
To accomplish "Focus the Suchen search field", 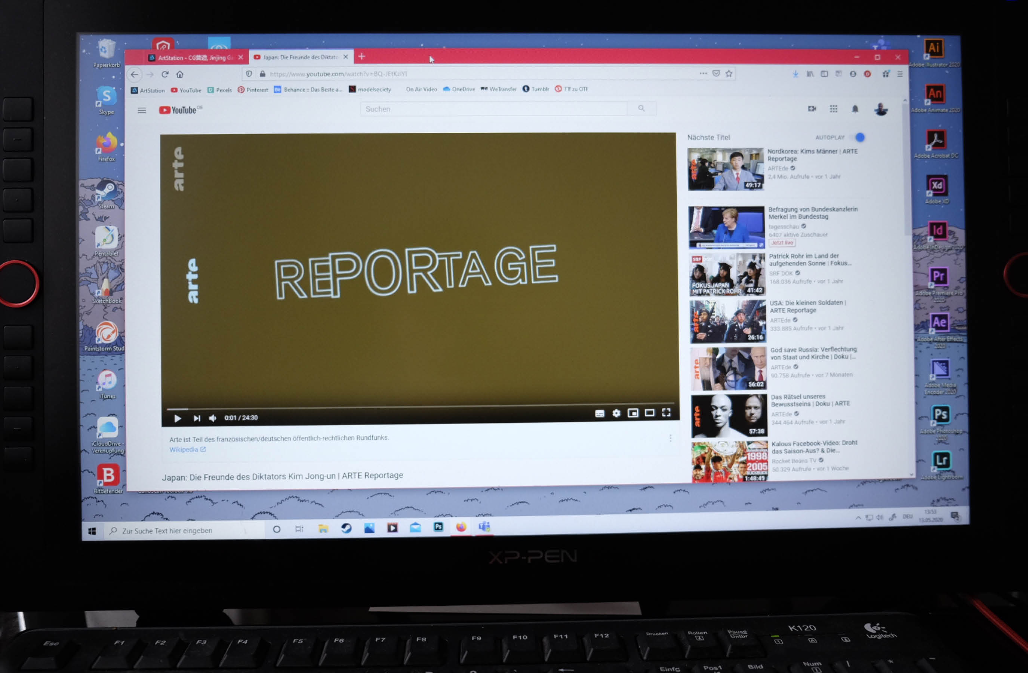I will 494,109.
